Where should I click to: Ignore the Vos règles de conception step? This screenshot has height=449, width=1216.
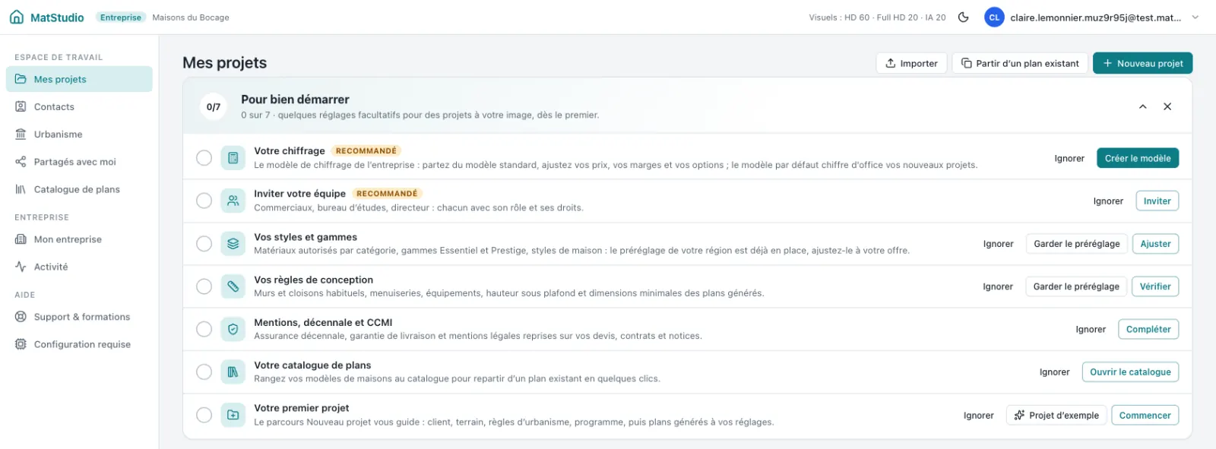click(x=998, y=286)
